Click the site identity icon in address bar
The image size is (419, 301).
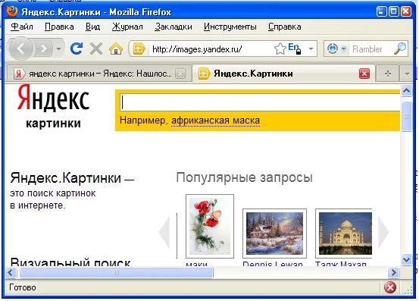coord(139,49)
